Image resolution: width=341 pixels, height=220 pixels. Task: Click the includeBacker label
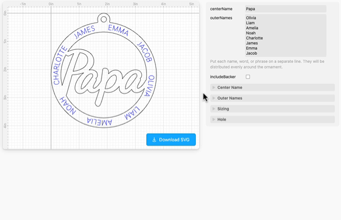(223, 77)
